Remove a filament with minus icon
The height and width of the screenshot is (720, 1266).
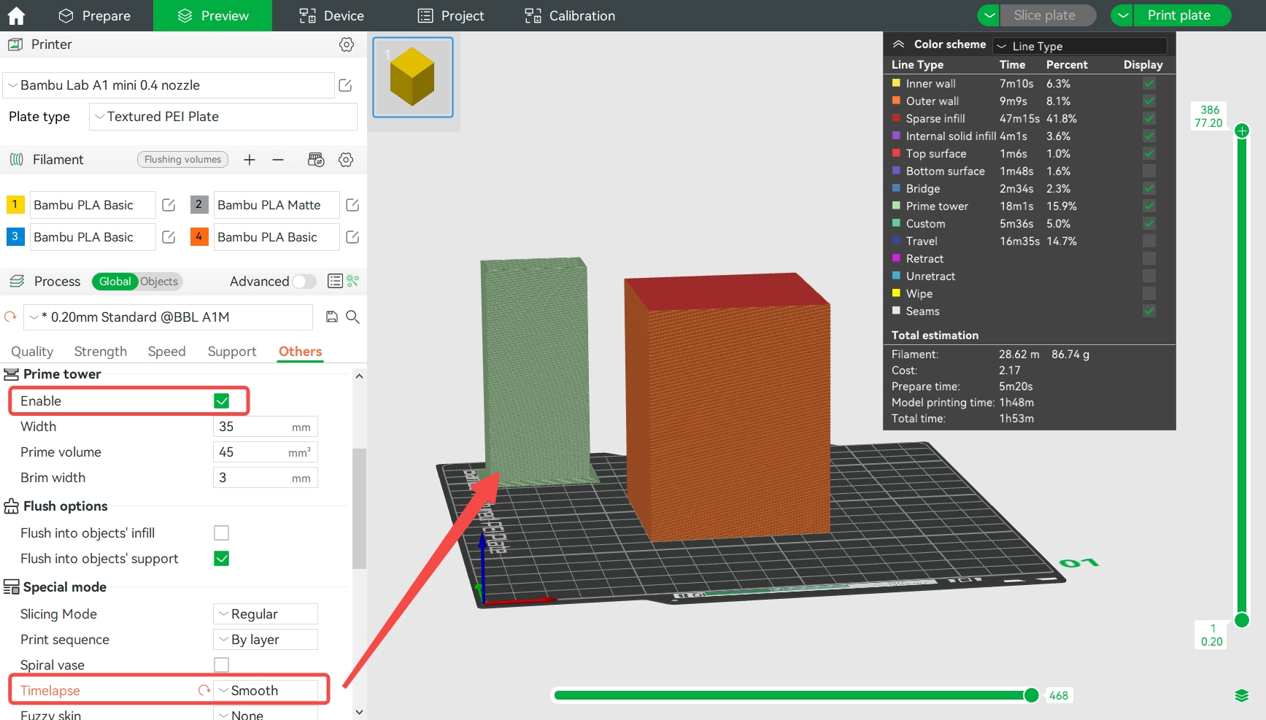tap(278, 160)
